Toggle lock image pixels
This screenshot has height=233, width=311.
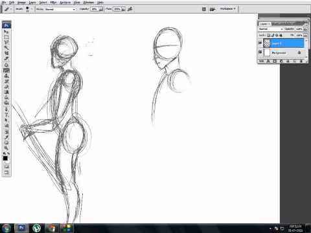(x=273, y=35)
